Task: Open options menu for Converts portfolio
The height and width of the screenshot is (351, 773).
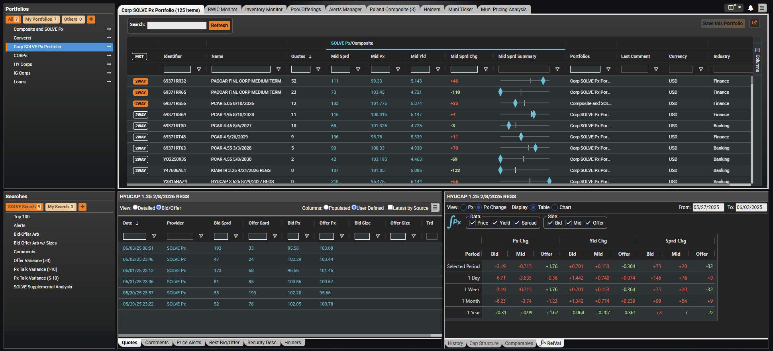Action: [109, 38]
